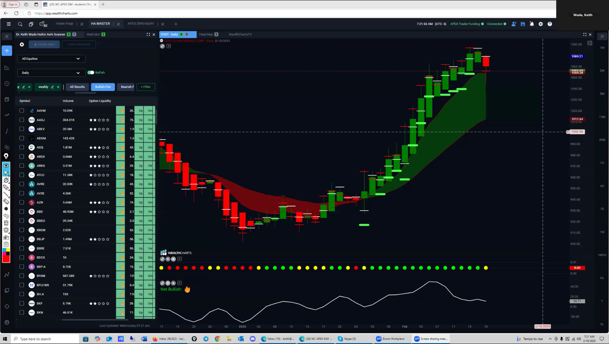Open the All Equities dropdown

(51, 59)
